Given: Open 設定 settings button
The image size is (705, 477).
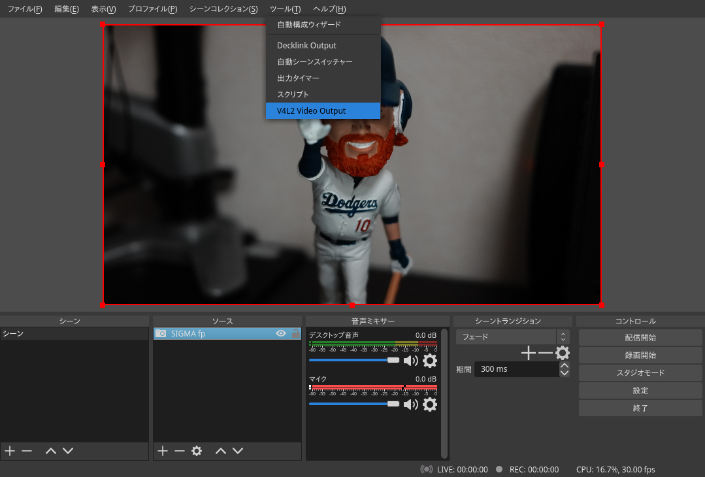Looking at the screenshot, I should pyautogui.click(x=640, y=390).
